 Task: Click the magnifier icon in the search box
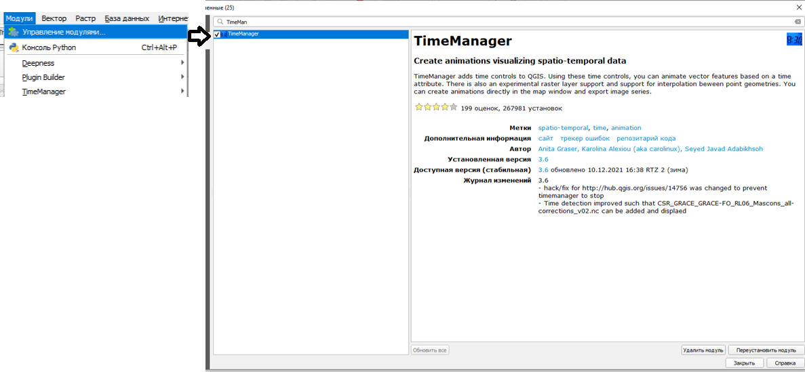pos(220,22)
